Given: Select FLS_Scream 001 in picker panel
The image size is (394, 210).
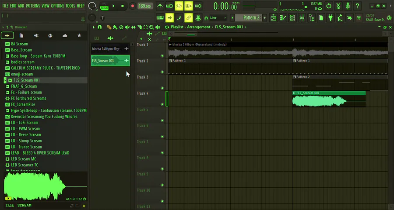Looking at the screenshot, I should pyautogui.click(x=110, y=61).
